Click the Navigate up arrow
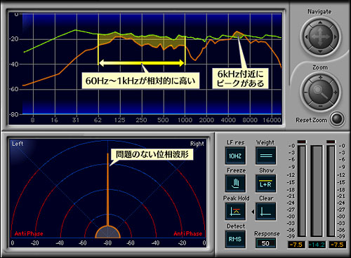This screenshot has width=351, height=258. pyautogui.click(x=320, y=23)
